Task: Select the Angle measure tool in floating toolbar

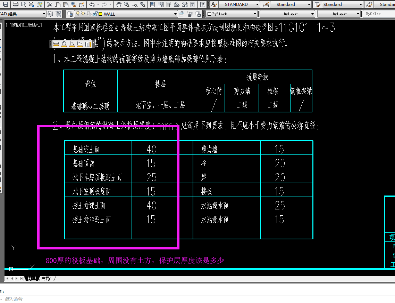Action: click(x=72, y=44)
